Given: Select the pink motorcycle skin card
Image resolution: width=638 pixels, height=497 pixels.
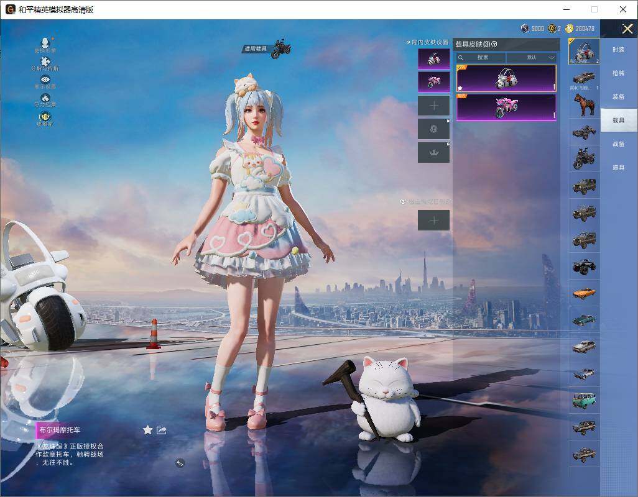Looking at the screenshot, I should 506,107.
